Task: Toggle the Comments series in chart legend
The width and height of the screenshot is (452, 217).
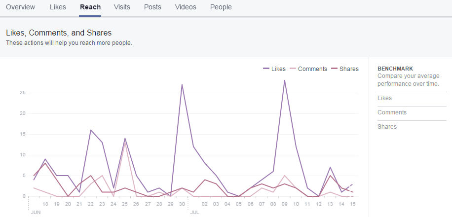Action: [x=308, y=69]
